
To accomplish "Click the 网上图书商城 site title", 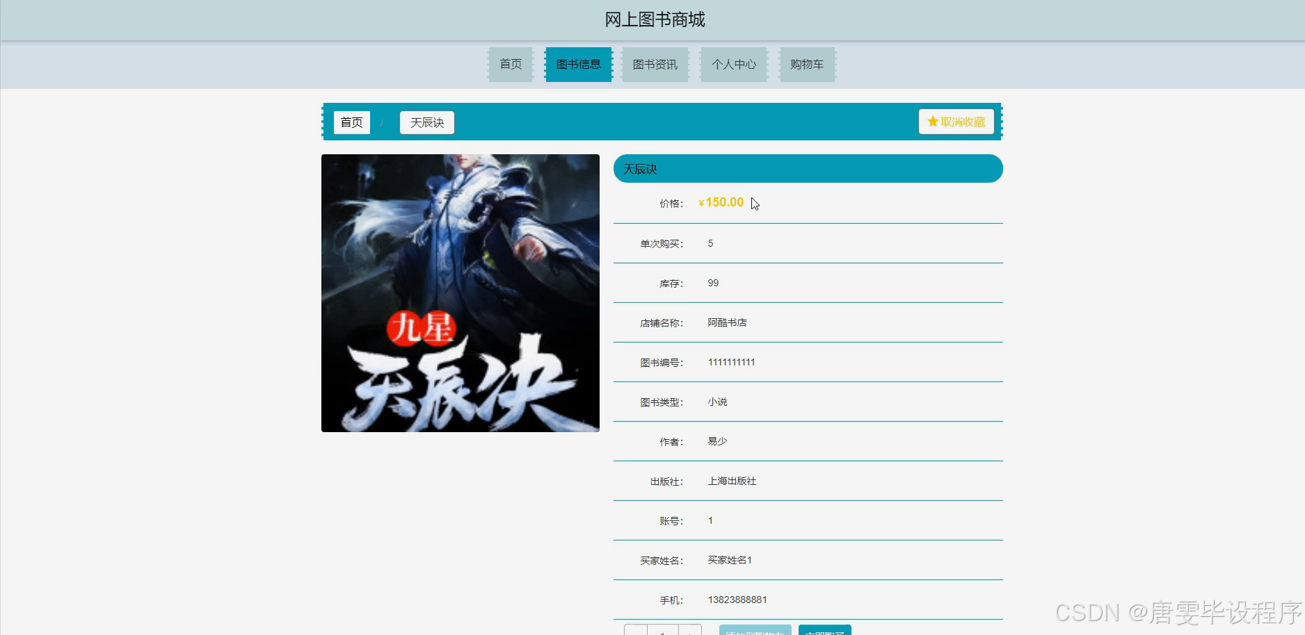I will pos(655,19).
